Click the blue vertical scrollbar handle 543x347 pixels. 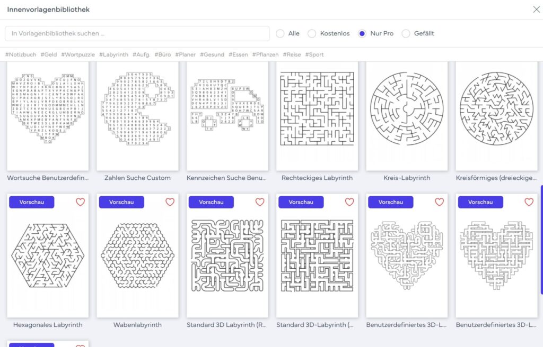tap(541, 240)
